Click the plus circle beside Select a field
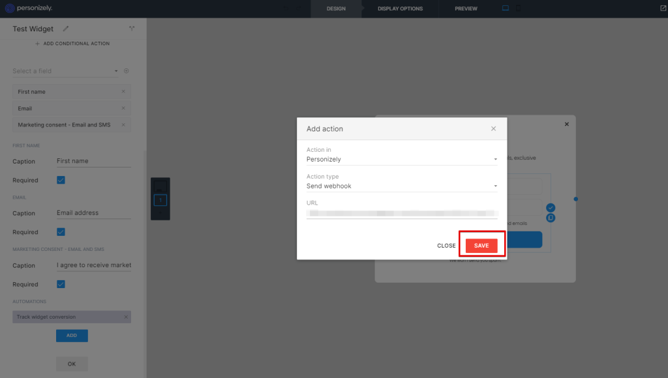This screenshot has height=378, width=668. pos(127,71)
